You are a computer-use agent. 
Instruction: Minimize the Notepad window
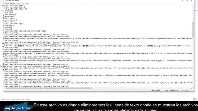pos(182,1)
